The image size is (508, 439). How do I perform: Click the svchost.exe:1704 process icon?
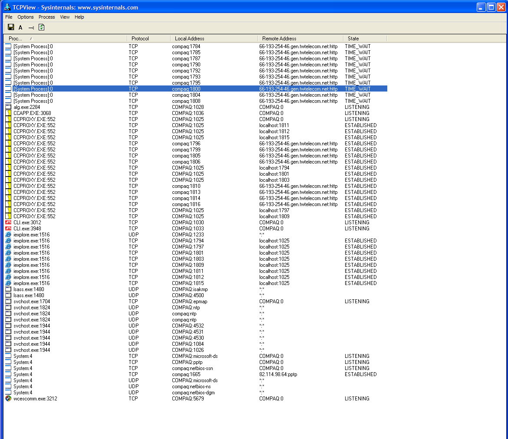tap(8, 301)
